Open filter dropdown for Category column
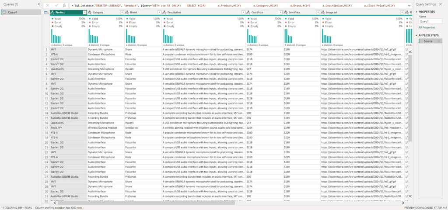The height and width of the screenshot is (210, 448). pos(122,13)
